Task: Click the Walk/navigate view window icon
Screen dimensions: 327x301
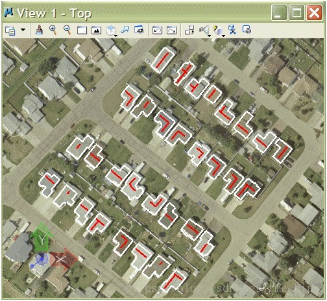Action: [x=139, y=30]
